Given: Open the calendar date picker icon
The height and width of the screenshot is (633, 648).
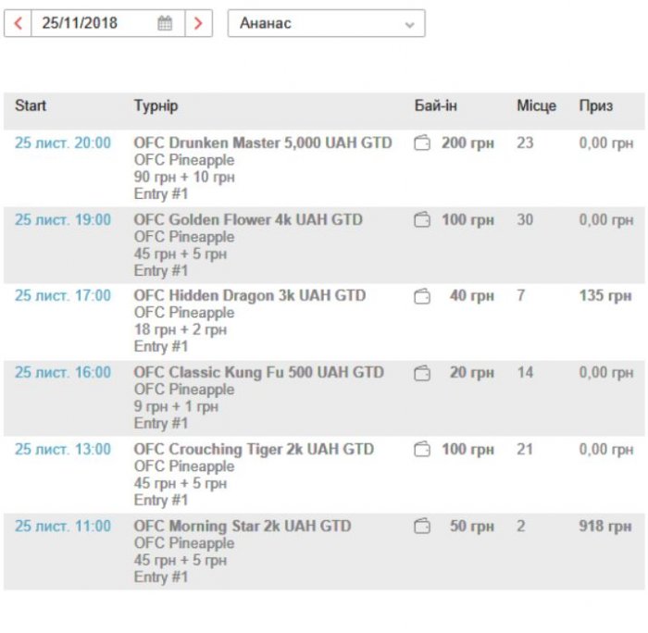Looking at the screenshot, I should pyautogui.click(x=165, y=24).
